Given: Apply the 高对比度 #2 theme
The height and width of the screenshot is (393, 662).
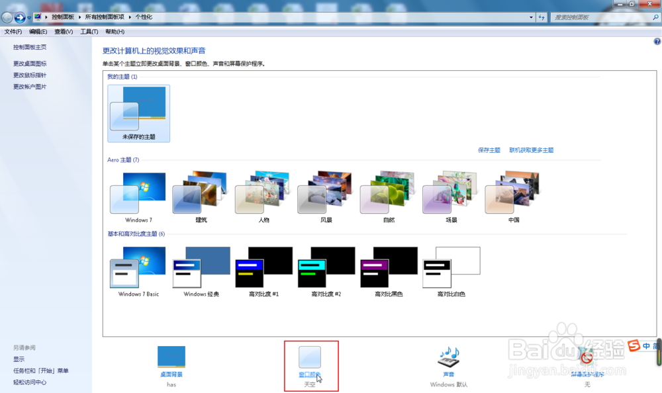Looking at the screenshot, I should point(326,272).
